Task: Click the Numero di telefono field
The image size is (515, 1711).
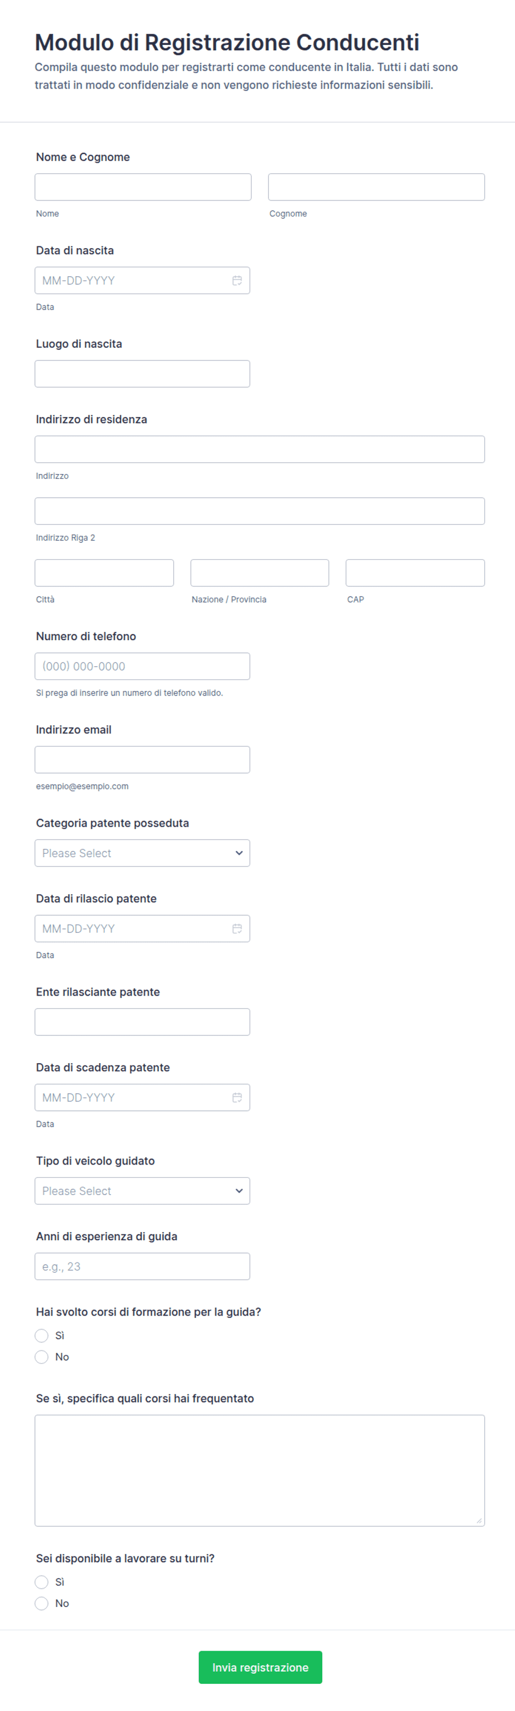Action: pyautogui.click(x=142, y=666)
